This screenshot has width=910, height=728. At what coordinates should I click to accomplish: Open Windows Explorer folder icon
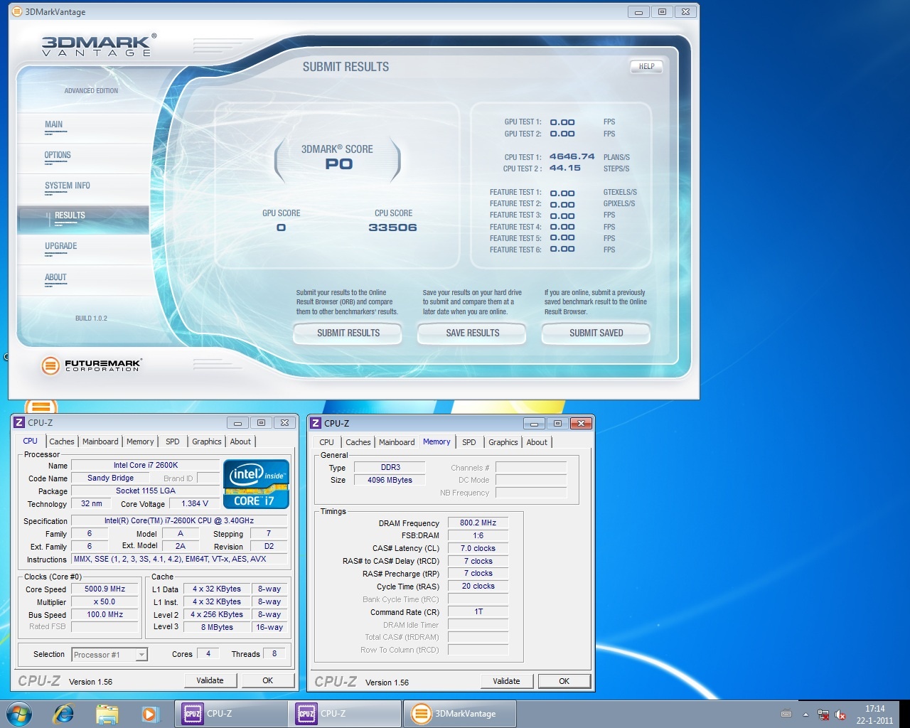[x=107, y=713]
